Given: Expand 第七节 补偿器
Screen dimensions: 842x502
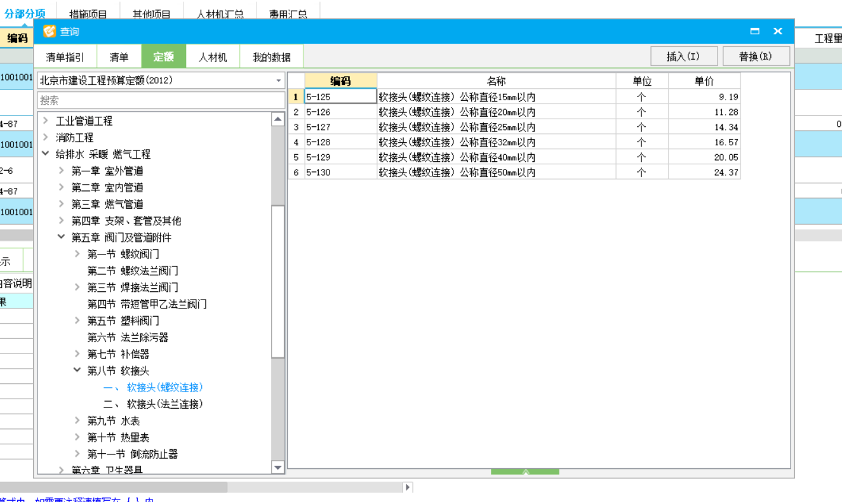Looking at the screenshot, I should (77, 353).
